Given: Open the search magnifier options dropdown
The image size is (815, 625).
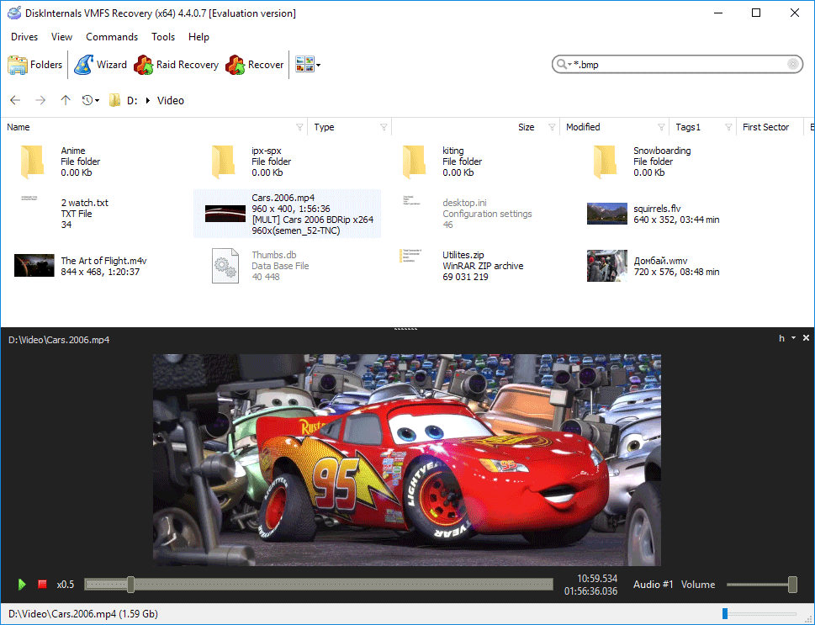Looking at the screenshot, I should (564, 65).
